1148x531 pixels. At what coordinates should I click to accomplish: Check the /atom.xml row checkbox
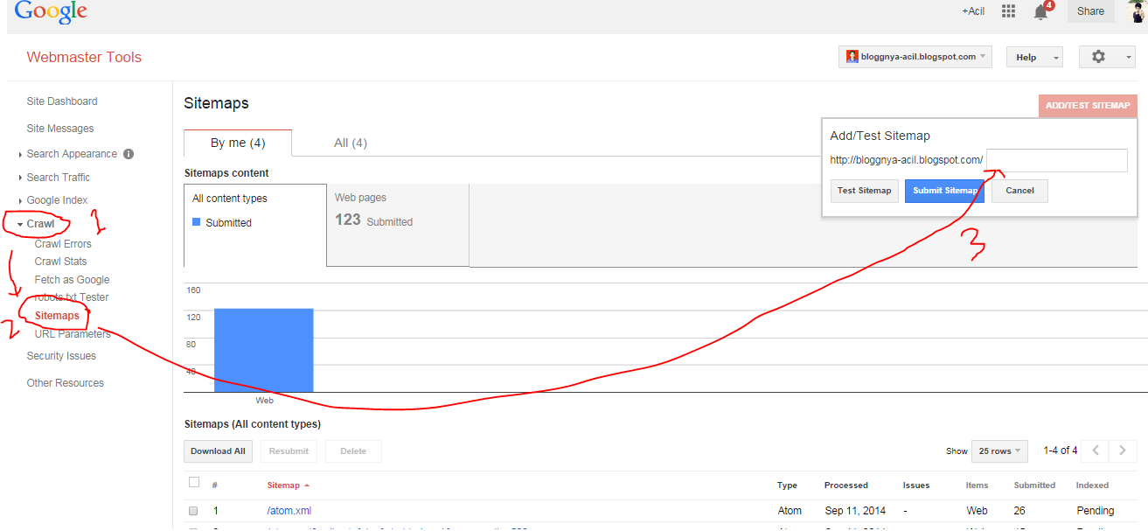[x=193, y=511]
